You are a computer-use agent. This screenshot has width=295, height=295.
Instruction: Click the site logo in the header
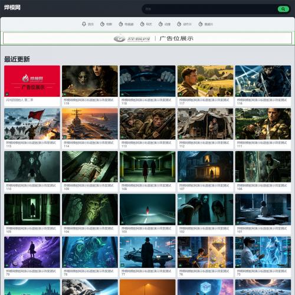12,8
